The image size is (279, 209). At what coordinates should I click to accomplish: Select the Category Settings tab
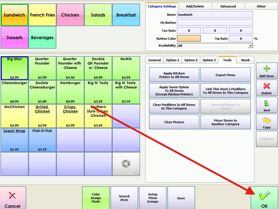[162, 6]
